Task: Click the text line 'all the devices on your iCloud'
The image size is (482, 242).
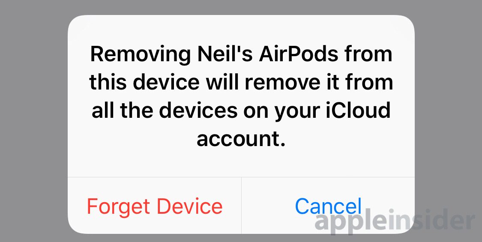Action: [241, 111]
